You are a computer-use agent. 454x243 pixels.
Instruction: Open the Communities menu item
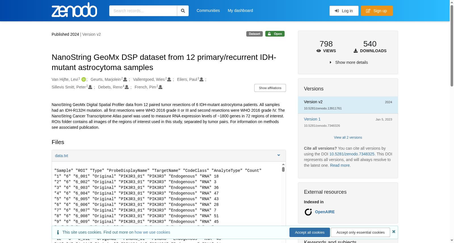(x=208, y=10)
